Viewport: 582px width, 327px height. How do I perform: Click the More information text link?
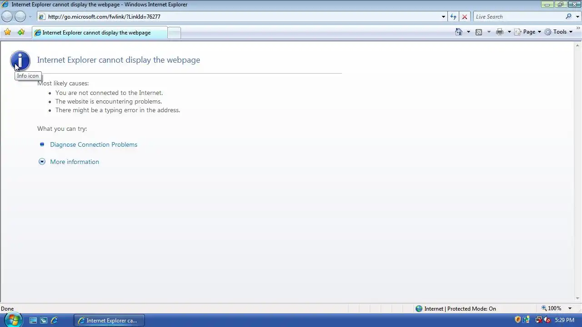click(75, 162)
